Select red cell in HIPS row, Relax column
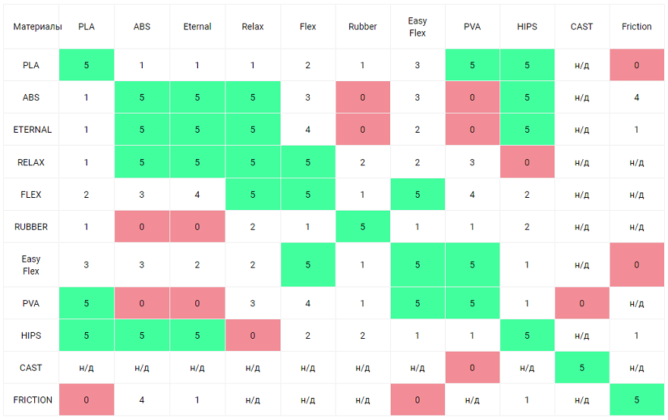 click(253, 336)
